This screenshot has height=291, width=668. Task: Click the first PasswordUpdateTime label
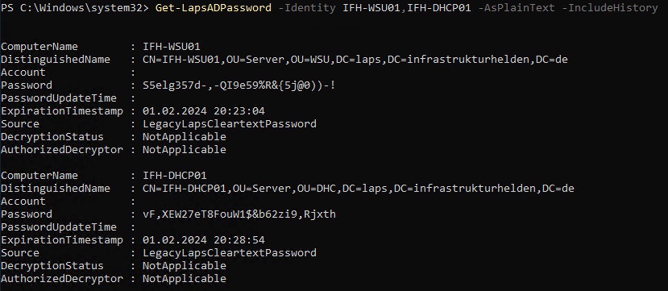click(59, 98)
